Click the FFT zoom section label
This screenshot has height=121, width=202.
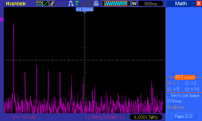click(x=185, y=77)
